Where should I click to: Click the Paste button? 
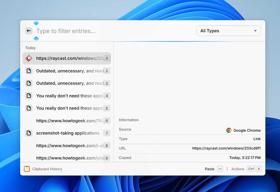pyautogui.click(x=210, y=169)
